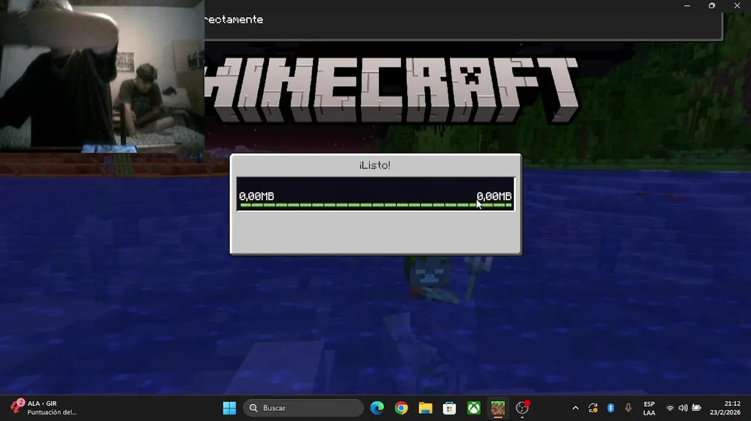Screen dimensions: 751x421
Task: Open File Explorer from the taskbar
Action: 425,408
